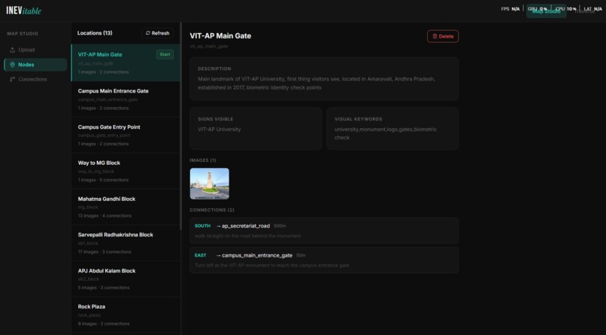Click the INEVitable logo

[x=23, y=11]
